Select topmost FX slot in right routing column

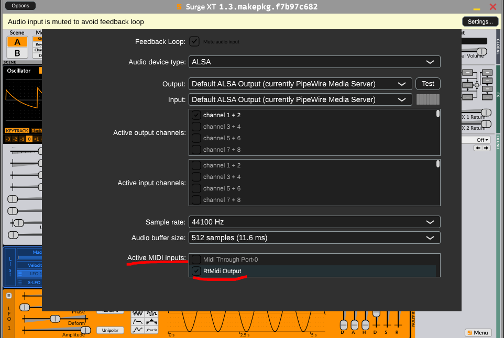487,73
